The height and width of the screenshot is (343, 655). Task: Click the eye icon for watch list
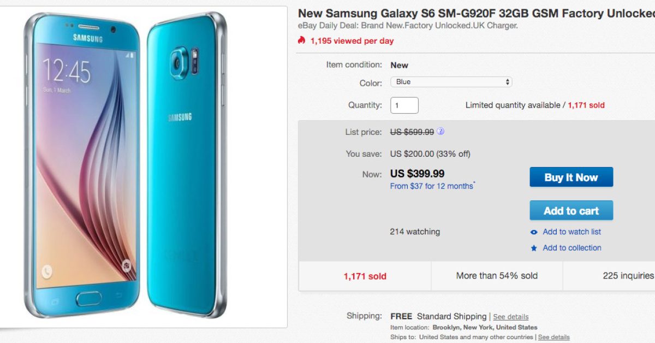[534, 232]
